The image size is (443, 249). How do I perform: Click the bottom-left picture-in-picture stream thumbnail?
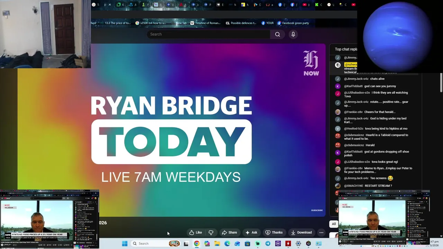point(49,219)
